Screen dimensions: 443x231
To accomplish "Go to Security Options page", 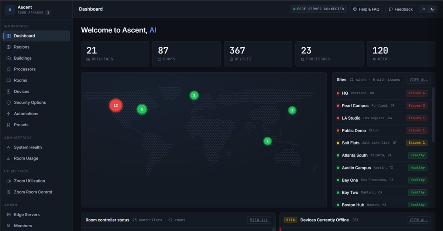I will point(36,102).
